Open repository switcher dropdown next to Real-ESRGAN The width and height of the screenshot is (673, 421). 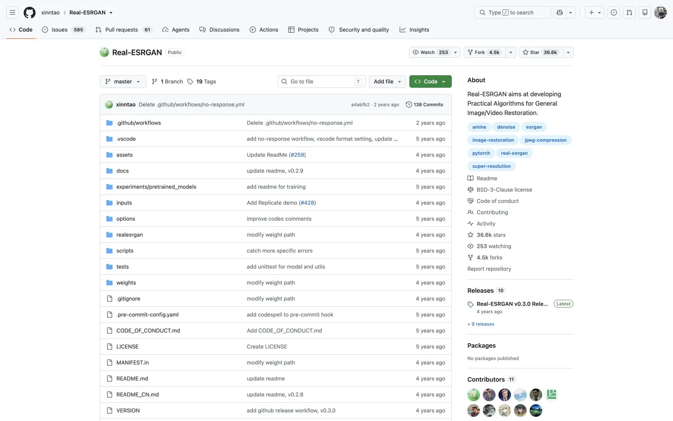111,13
